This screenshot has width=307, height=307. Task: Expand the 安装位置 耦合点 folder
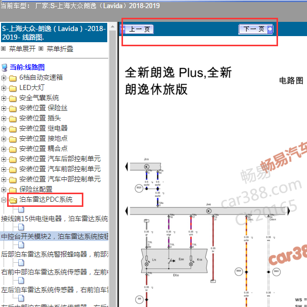click(x=4, y=149)
